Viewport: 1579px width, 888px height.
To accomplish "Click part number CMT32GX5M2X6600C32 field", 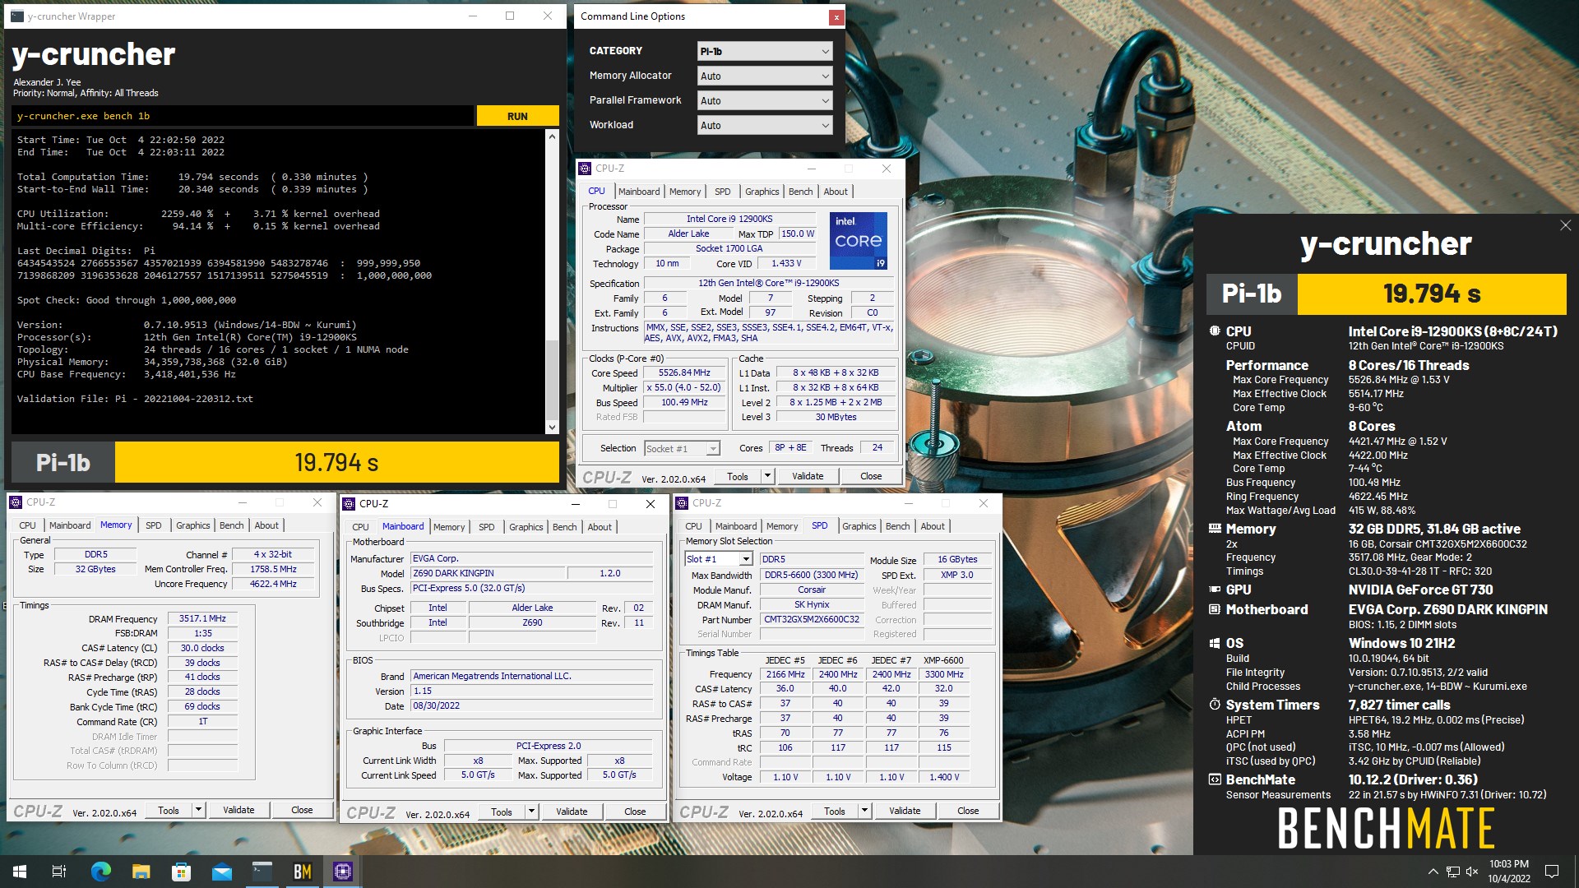I will pos(812,619).
